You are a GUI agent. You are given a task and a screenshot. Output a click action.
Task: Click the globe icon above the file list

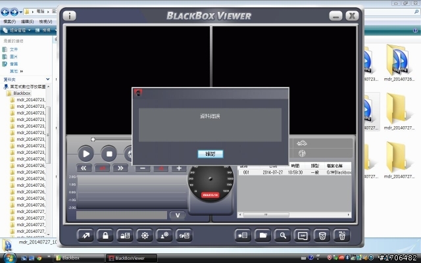(302, 153)
